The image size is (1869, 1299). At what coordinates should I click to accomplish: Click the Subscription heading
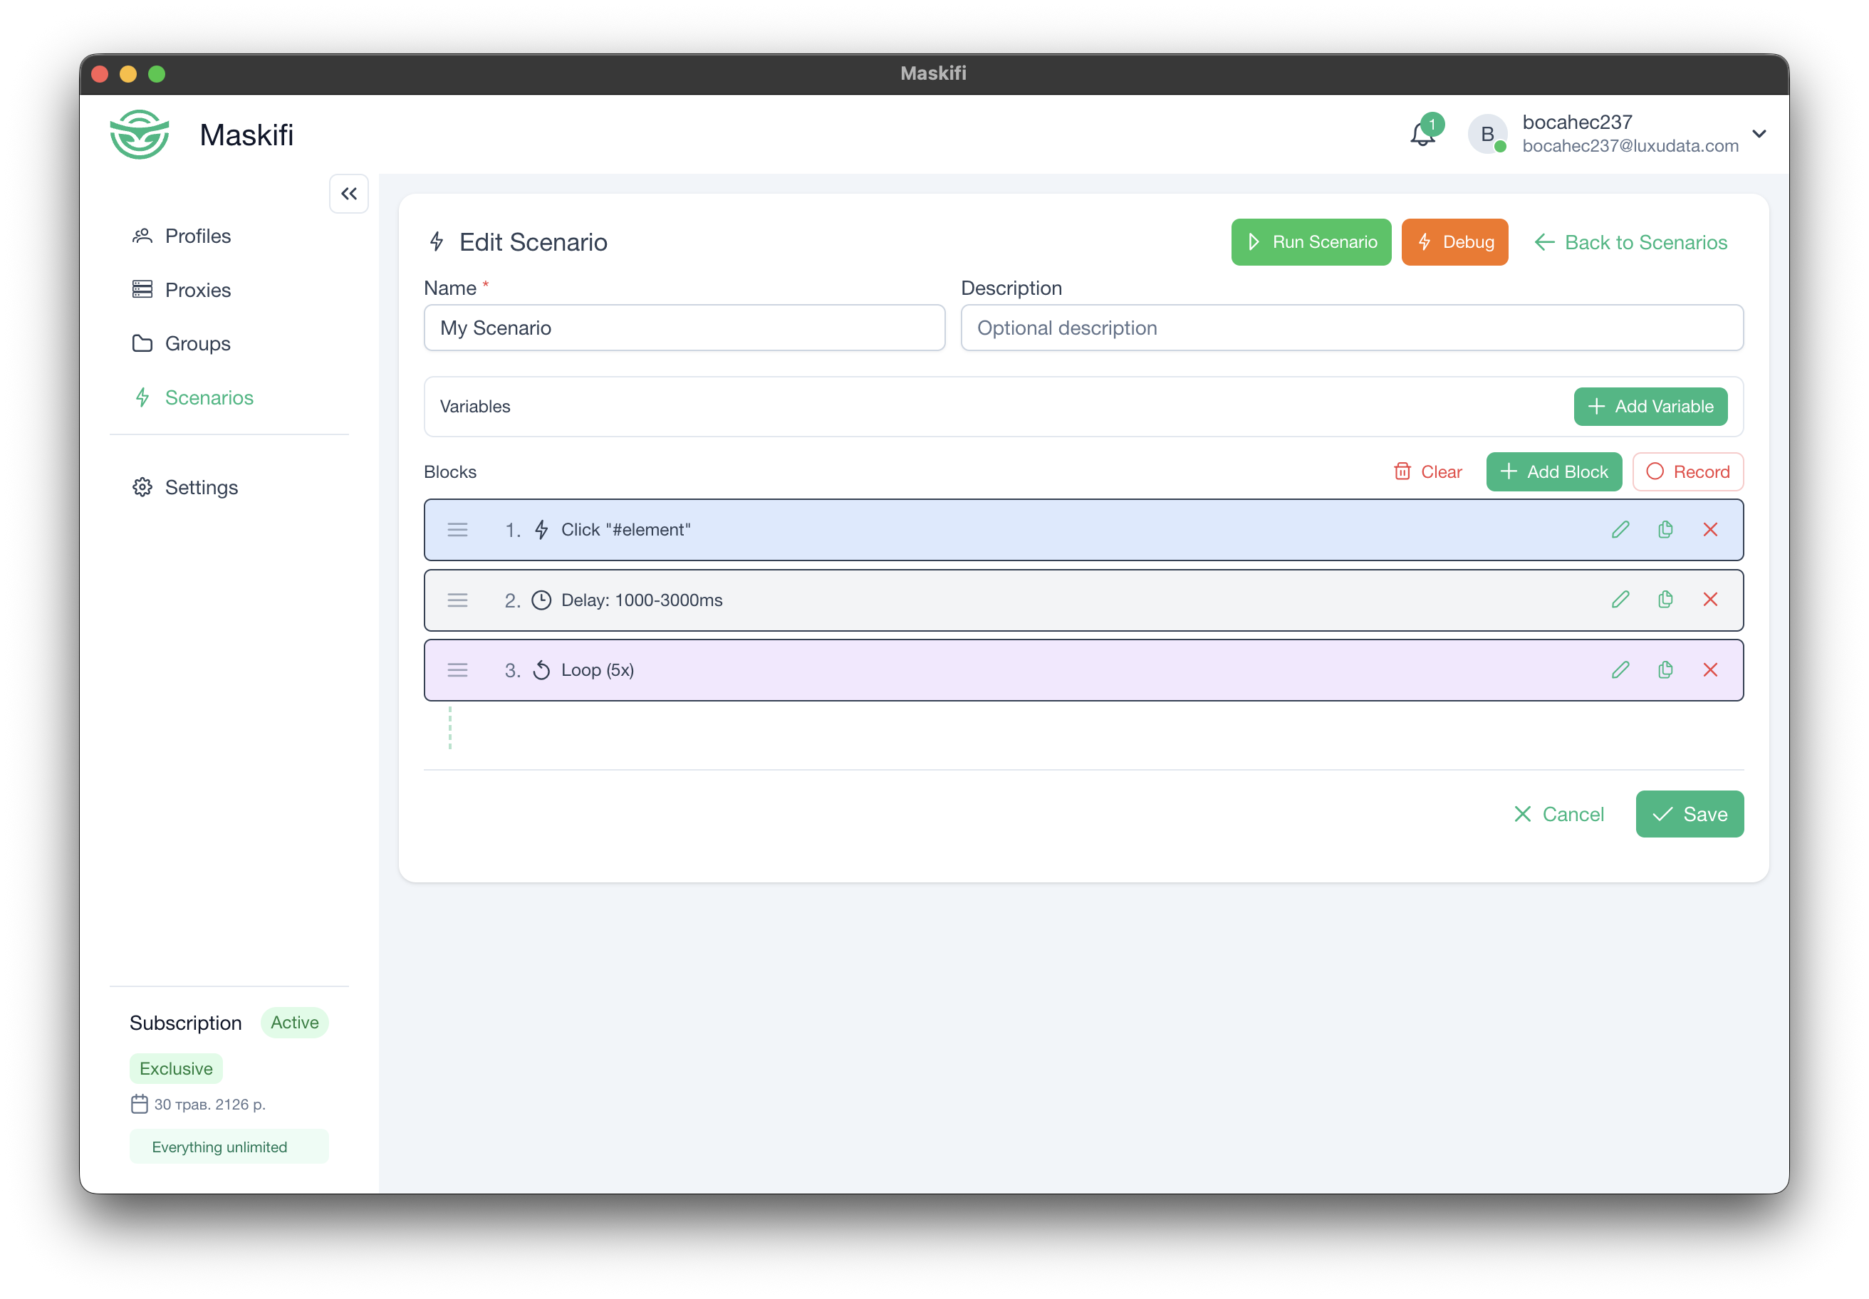coord(186,1023)
